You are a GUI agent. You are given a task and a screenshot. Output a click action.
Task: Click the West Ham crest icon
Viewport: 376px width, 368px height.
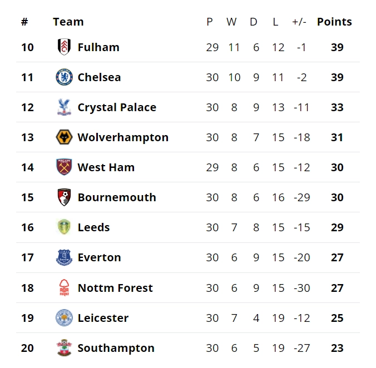pos(64,167)
